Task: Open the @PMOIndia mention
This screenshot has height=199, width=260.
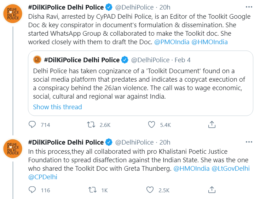Action: (x=172, y=42)
